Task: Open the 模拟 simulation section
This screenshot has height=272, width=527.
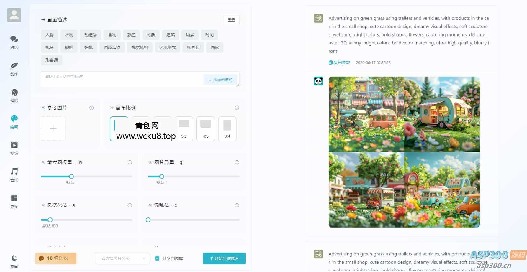Action: (14, 95)
